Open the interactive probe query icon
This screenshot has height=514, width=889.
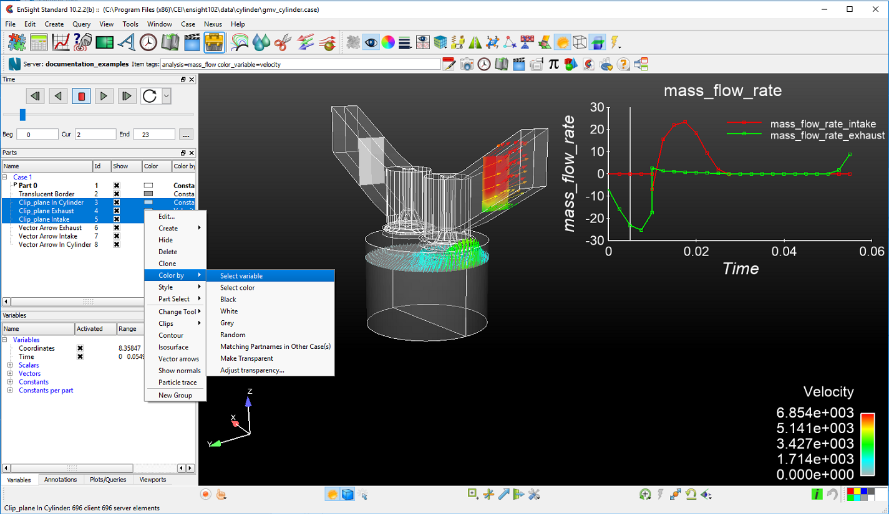(82, 42)
